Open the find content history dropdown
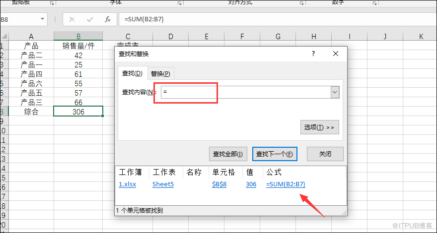This screenshot has width=437, height=233. pyautogui.click(x=335, y=92)
